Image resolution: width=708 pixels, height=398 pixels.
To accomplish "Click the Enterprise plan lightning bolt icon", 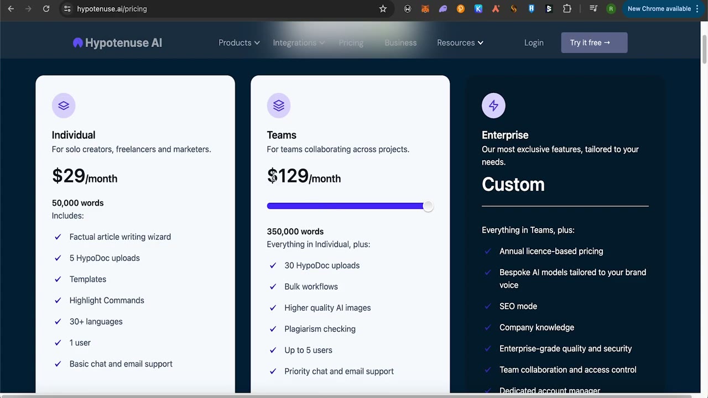I will (x=493, y=106).
